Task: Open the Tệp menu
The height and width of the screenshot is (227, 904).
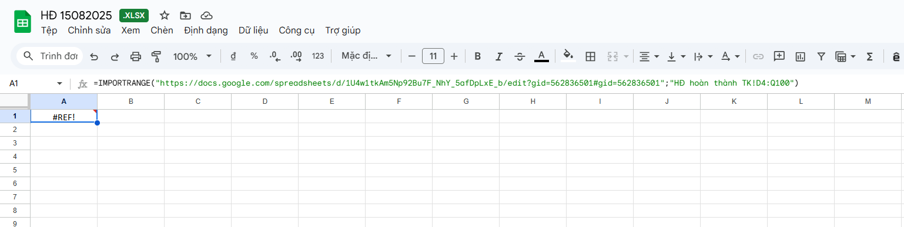Action: [49, 31]
